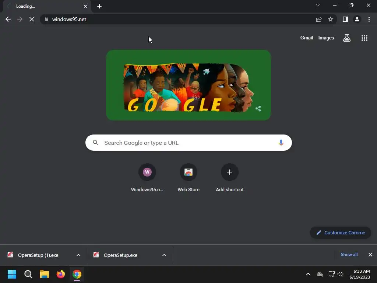Click the magnifier icon in the search box
The height and width of the screenshot is (283, 377).
coord(95,143)
